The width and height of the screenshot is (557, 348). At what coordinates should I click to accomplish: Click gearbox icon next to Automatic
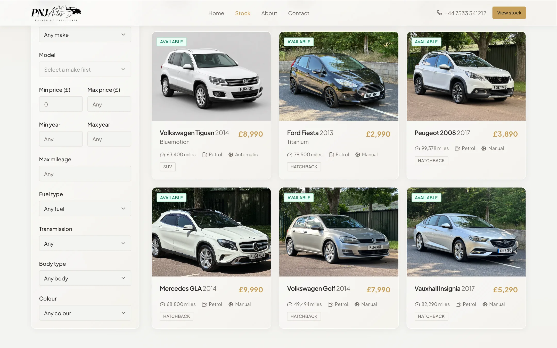[x=231, y=155]
